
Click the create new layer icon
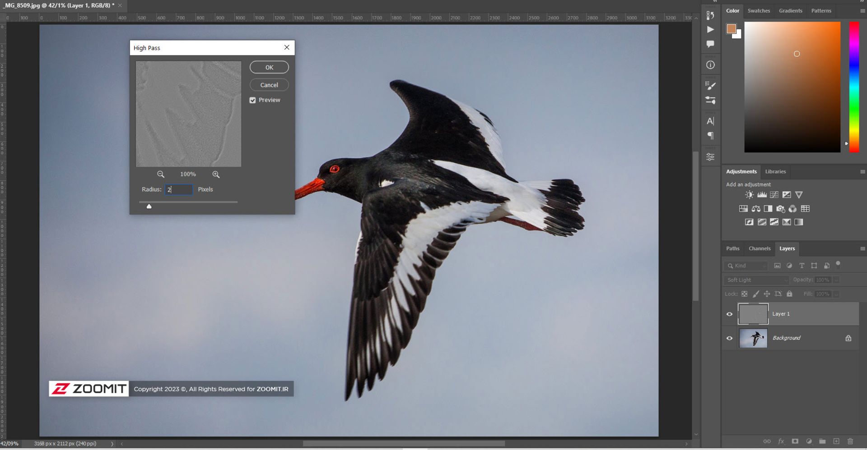(836, 441)
